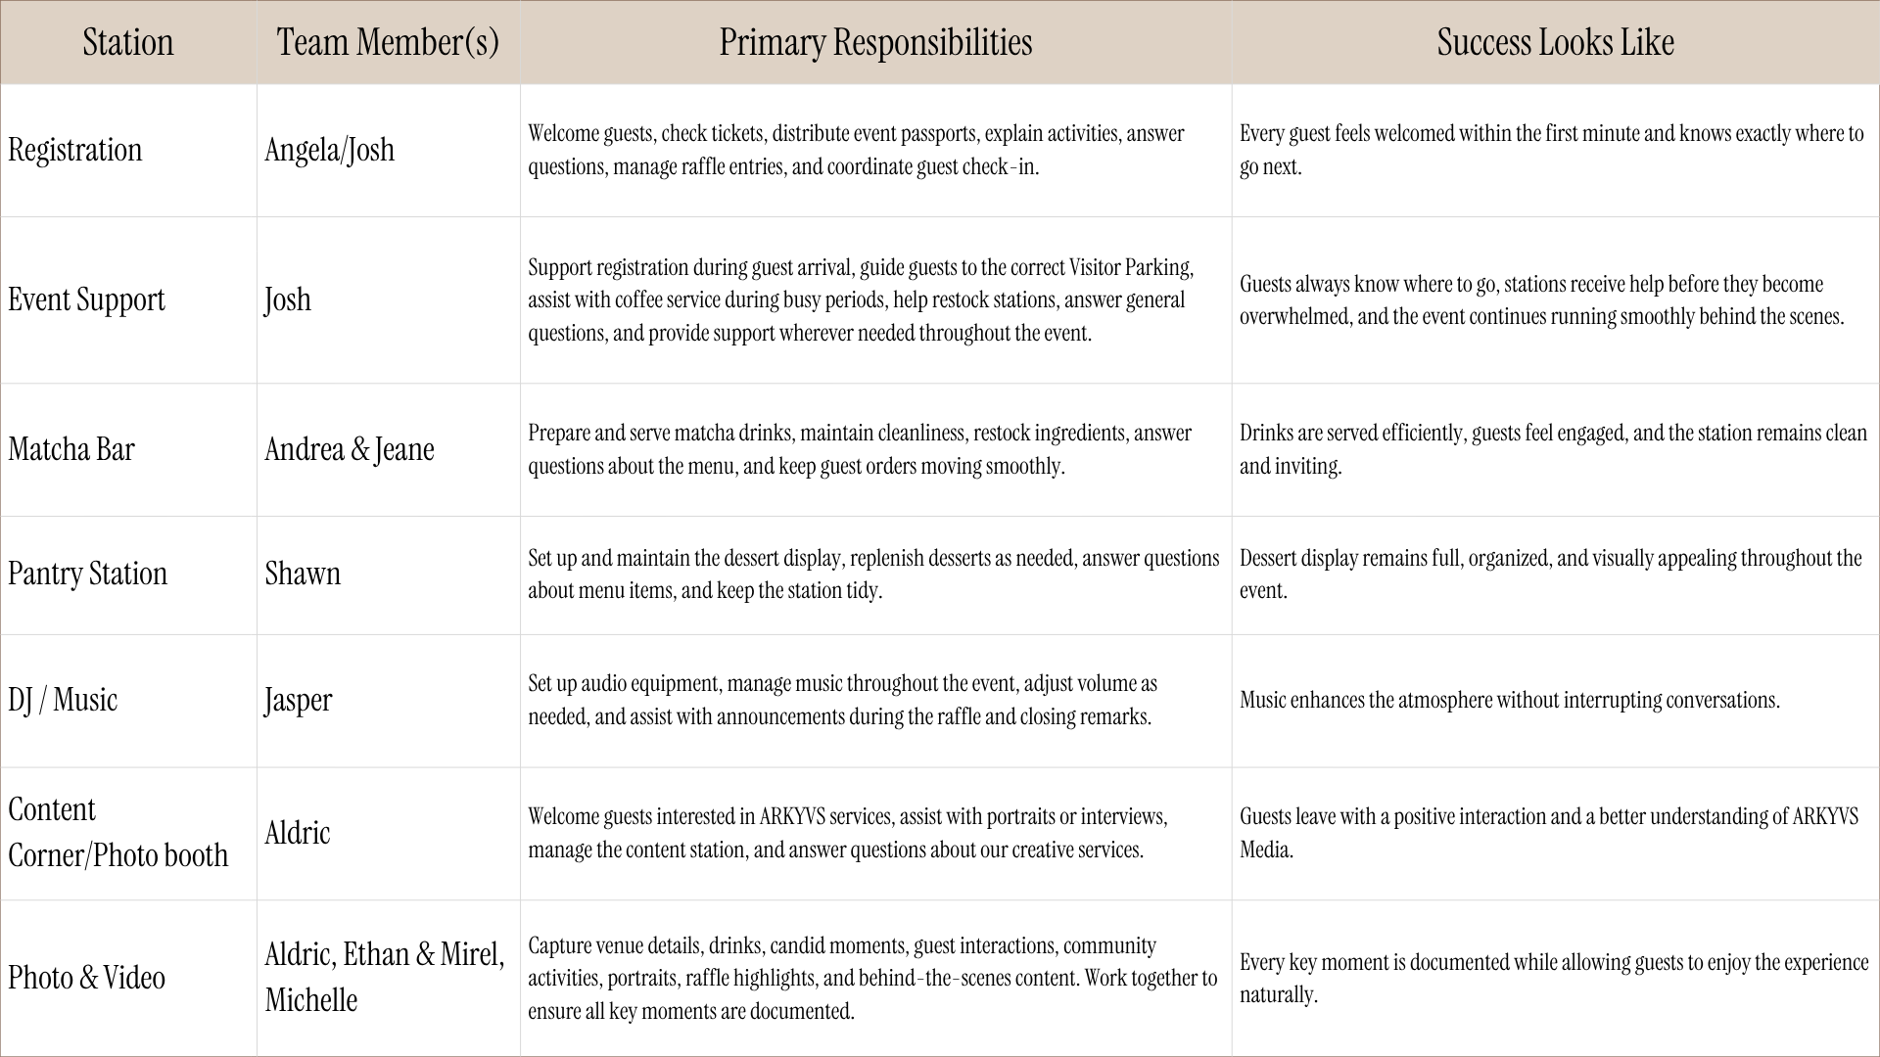This screenshot has width=1880, height=1057.
Task: Select the Matcha Bar station cell
Action: [128, 449]
